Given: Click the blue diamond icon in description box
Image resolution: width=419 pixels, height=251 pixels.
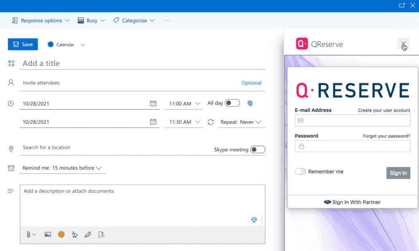Looking at the screenshot, I should click(254, 220).
